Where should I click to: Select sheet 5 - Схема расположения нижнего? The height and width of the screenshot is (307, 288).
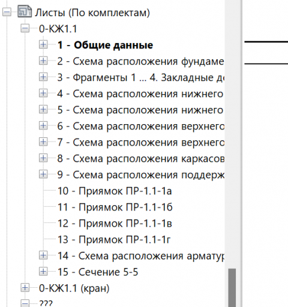[x=140, y=110]
